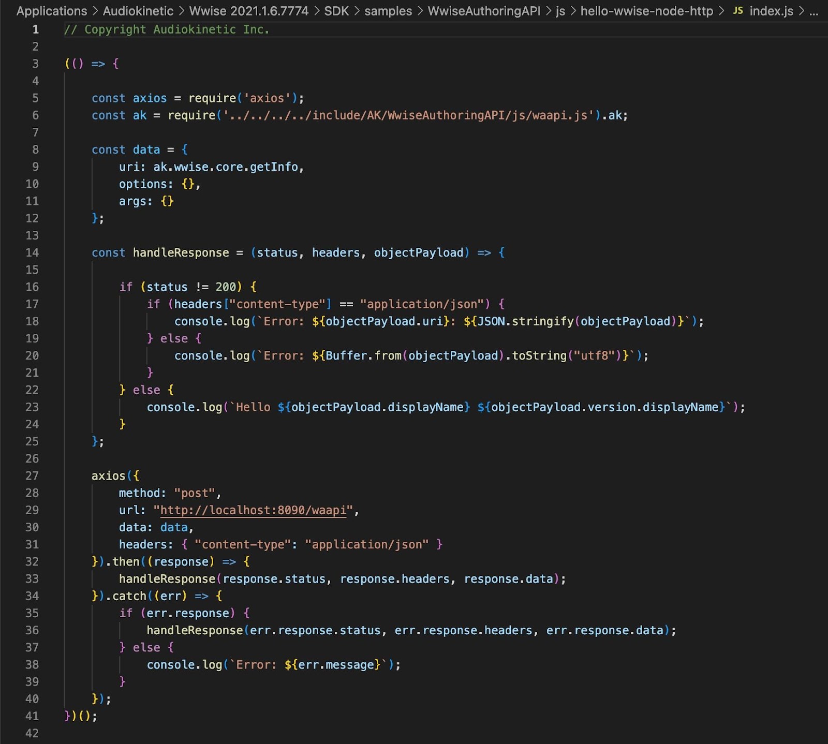Click the JS file icon in breadcrumb
Screen dimensions: 828x744
(x=738, y=11)
